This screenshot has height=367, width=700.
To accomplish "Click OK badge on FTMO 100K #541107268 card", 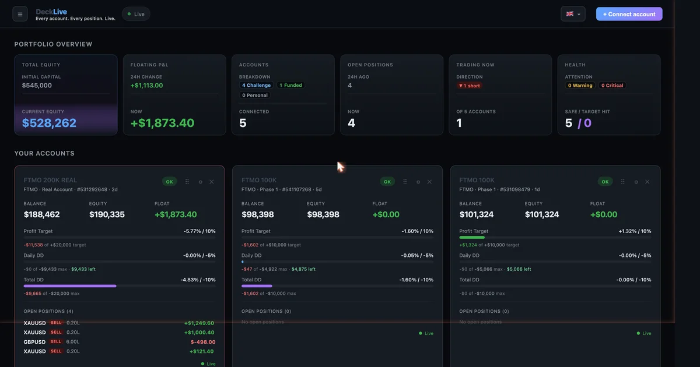I will point(387,182).
